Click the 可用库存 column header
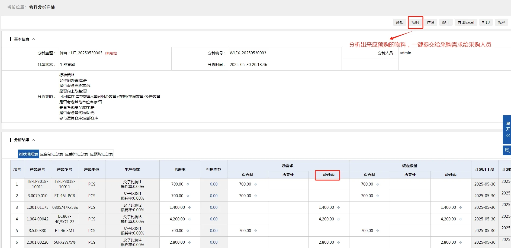The height and width of the screenshot is (248, 511). point(214,169)
